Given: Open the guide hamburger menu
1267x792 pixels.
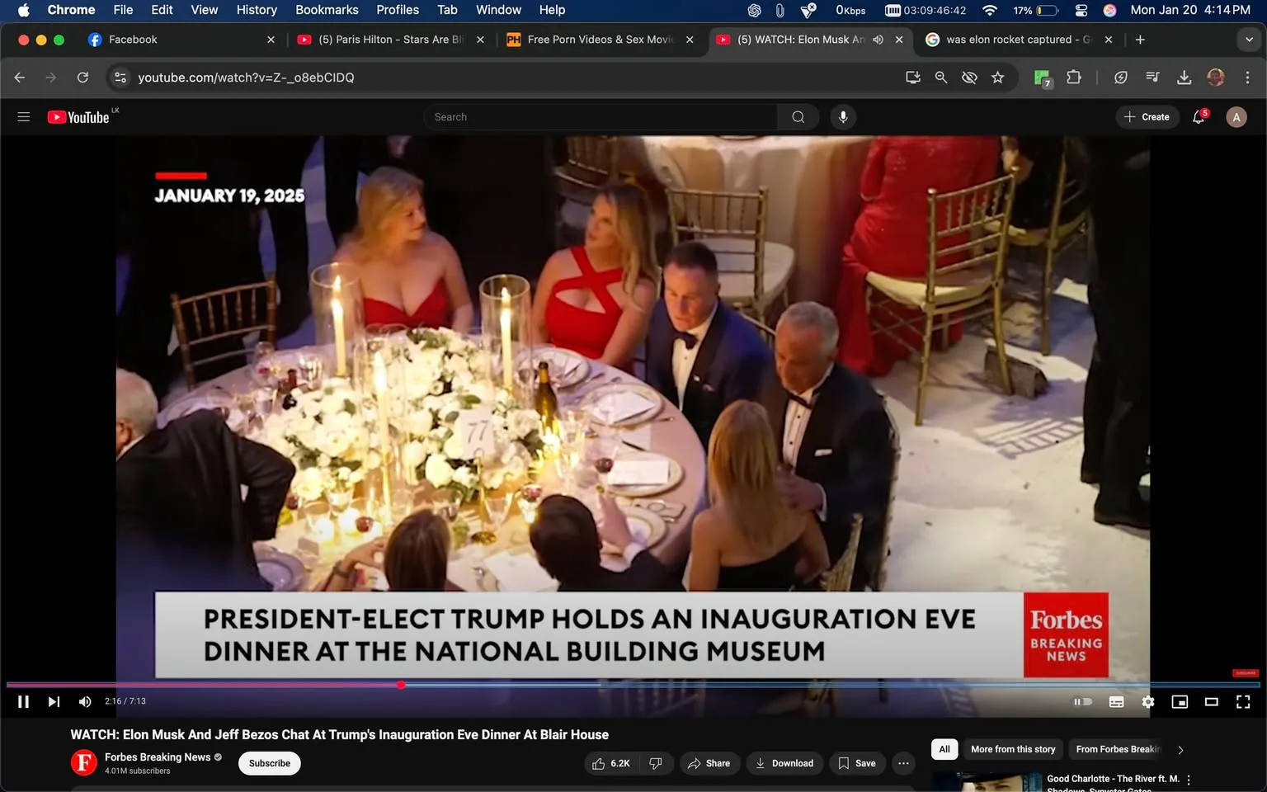Looking at the screenshot, I should click(x=23, y=116).
